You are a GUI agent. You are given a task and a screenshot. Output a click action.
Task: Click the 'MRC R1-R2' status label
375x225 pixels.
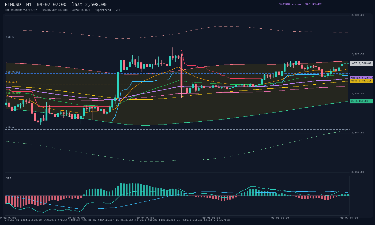click(313, 4)
